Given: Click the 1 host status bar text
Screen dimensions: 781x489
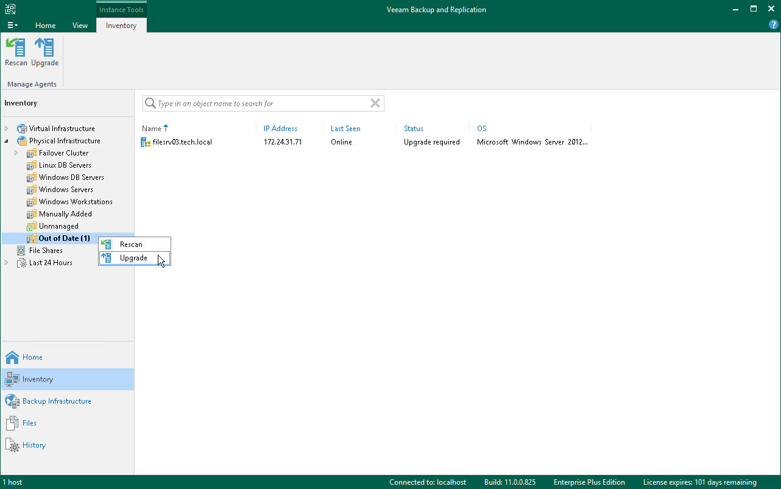Looking at the screenshot, I should 13,482.
